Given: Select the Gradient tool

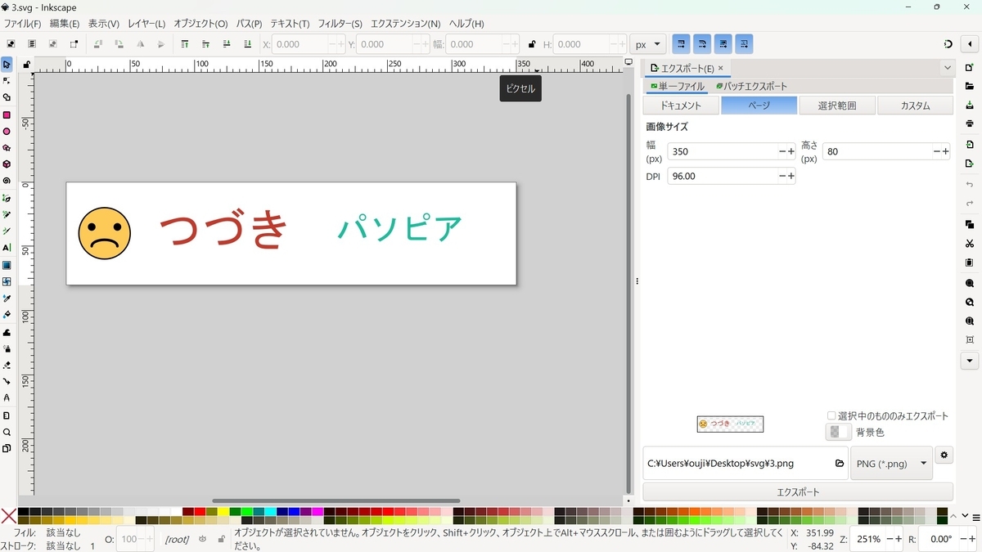Looking at the screenshot, I should (x=7, y=265).
